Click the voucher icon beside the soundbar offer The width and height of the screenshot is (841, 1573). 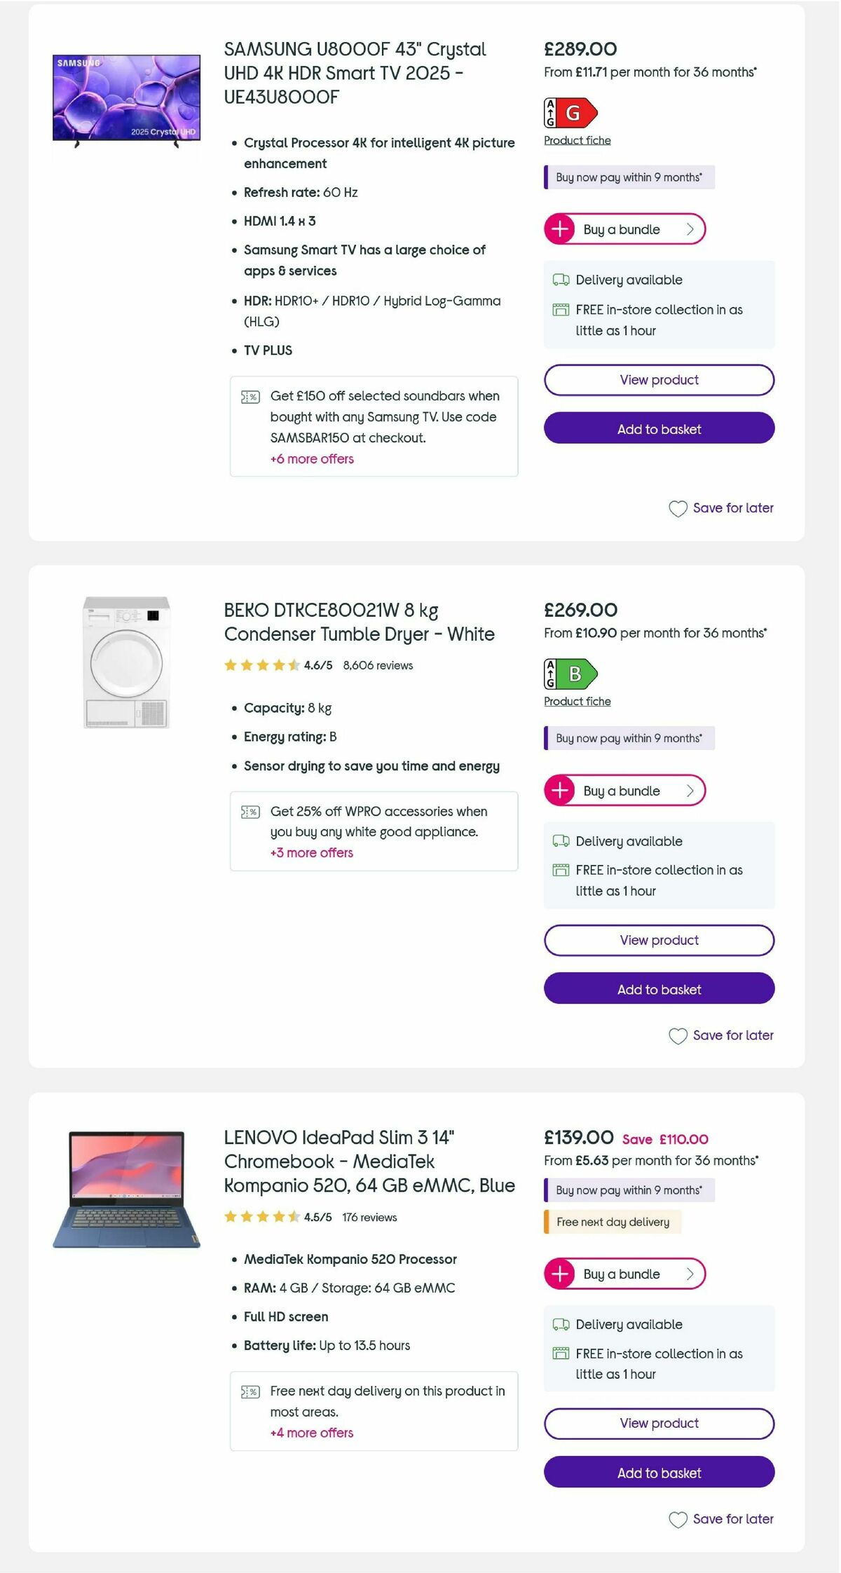[249, 396]
